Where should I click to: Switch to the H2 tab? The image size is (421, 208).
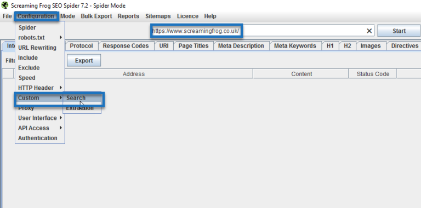(x=347, y=46)
